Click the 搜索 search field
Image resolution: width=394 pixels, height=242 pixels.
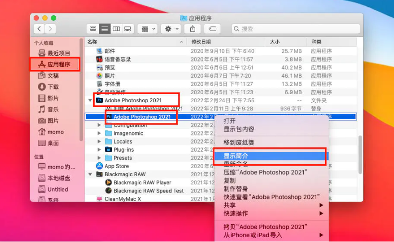point(295,29)
